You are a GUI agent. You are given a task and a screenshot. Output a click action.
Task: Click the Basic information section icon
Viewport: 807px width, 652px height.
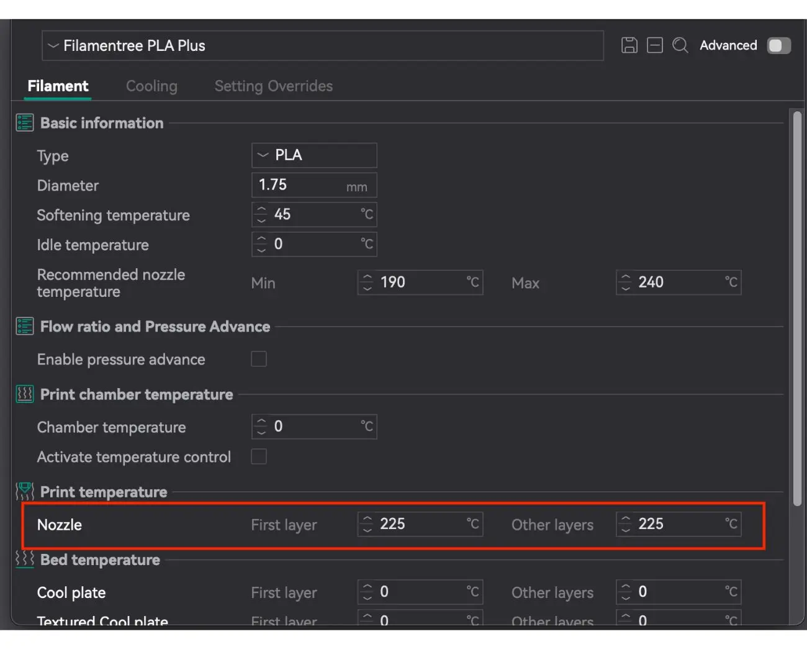(x=25, y=123)
